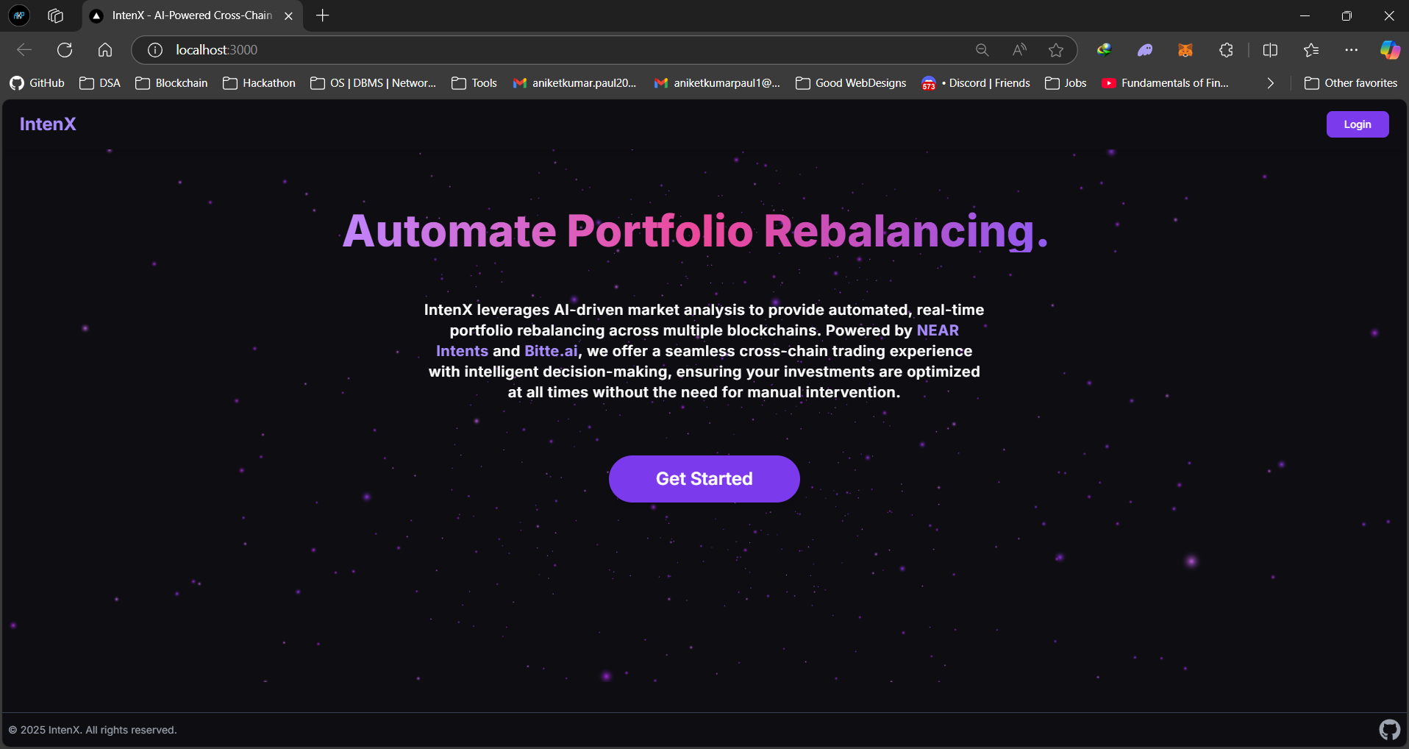Activate the Read Aloud icon
Image resolution: width=1409 pixels, height=749 pixels.
tap(1019, 50)
